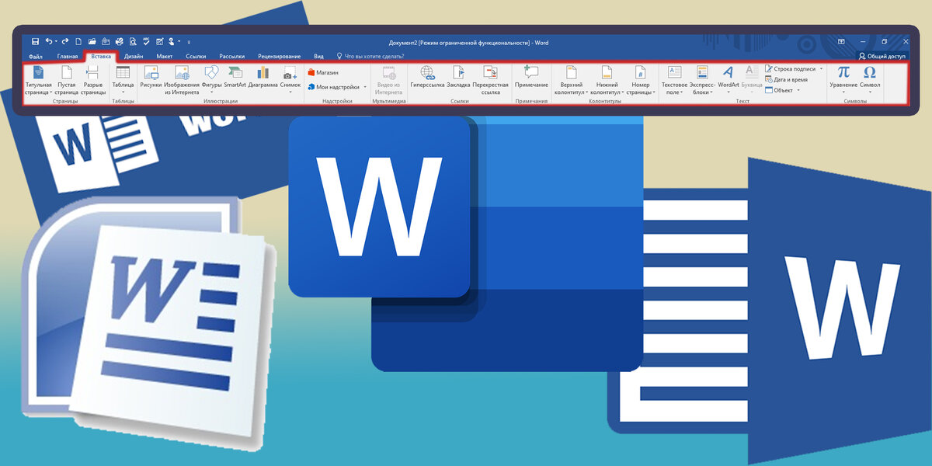Open the Текстовое поле gallery
The width and height of the screenshot is (932, 466).
tap(674, 82)
